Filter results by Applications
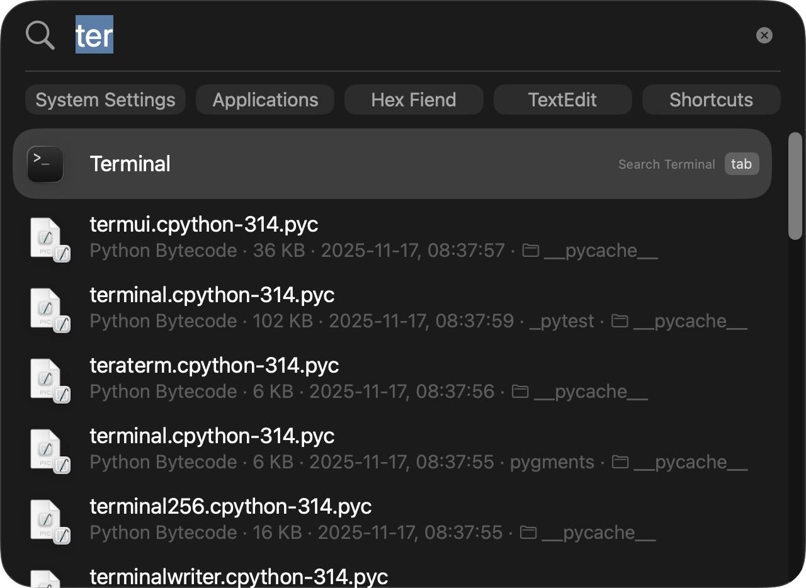This screenshot has height=588, width=806. (x=265, y=100)
